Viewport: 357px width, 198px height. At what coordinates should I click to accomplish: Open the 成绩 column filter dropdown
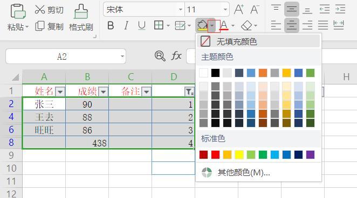click(x=104, y=91)
